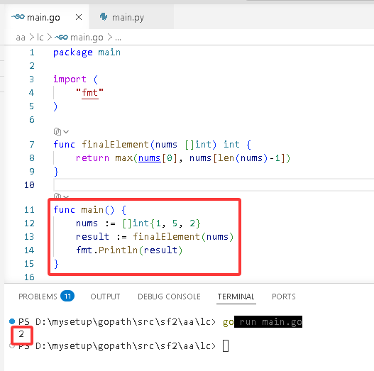Click the blue command status dot in terminal
This screenshot has width=374, height=371.
(x=12, y=321)
